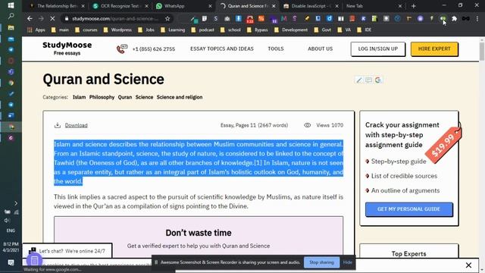Open the 'Learning' bookmark folder
This screenshot has height=273, width=485.
tap(173, 30)
